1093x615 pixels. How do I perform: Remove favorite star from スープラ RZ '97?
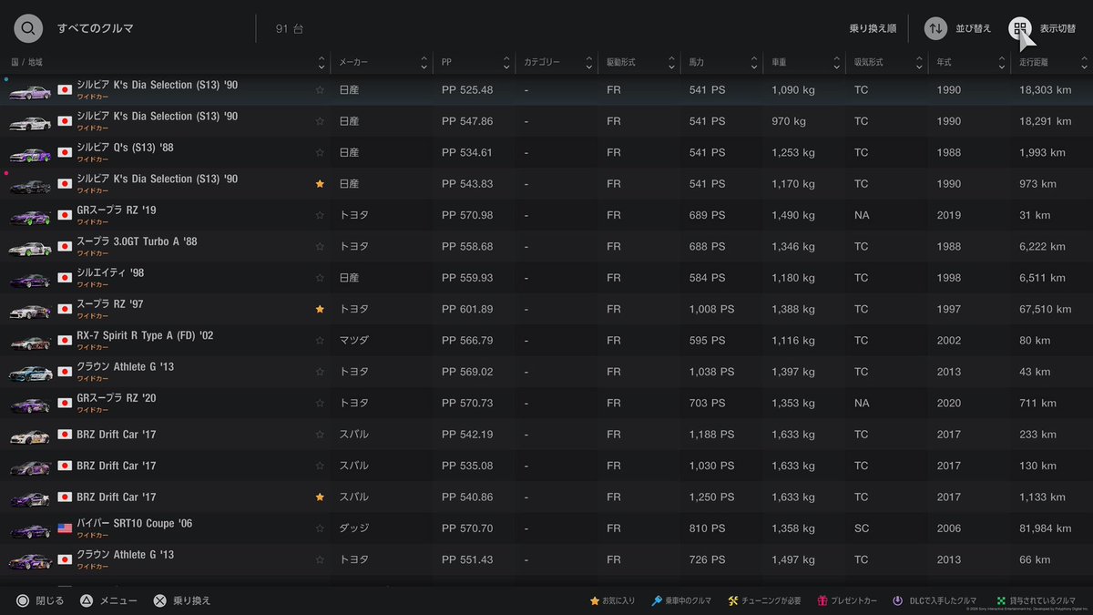point(320,310)
